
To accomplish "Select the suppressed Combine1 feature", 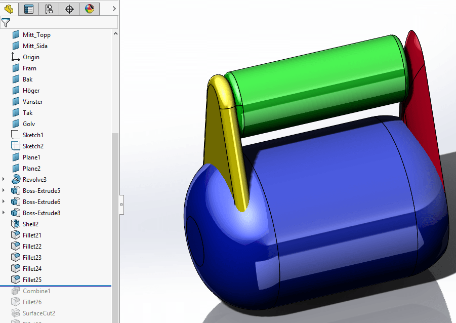I will coord(36,291).
